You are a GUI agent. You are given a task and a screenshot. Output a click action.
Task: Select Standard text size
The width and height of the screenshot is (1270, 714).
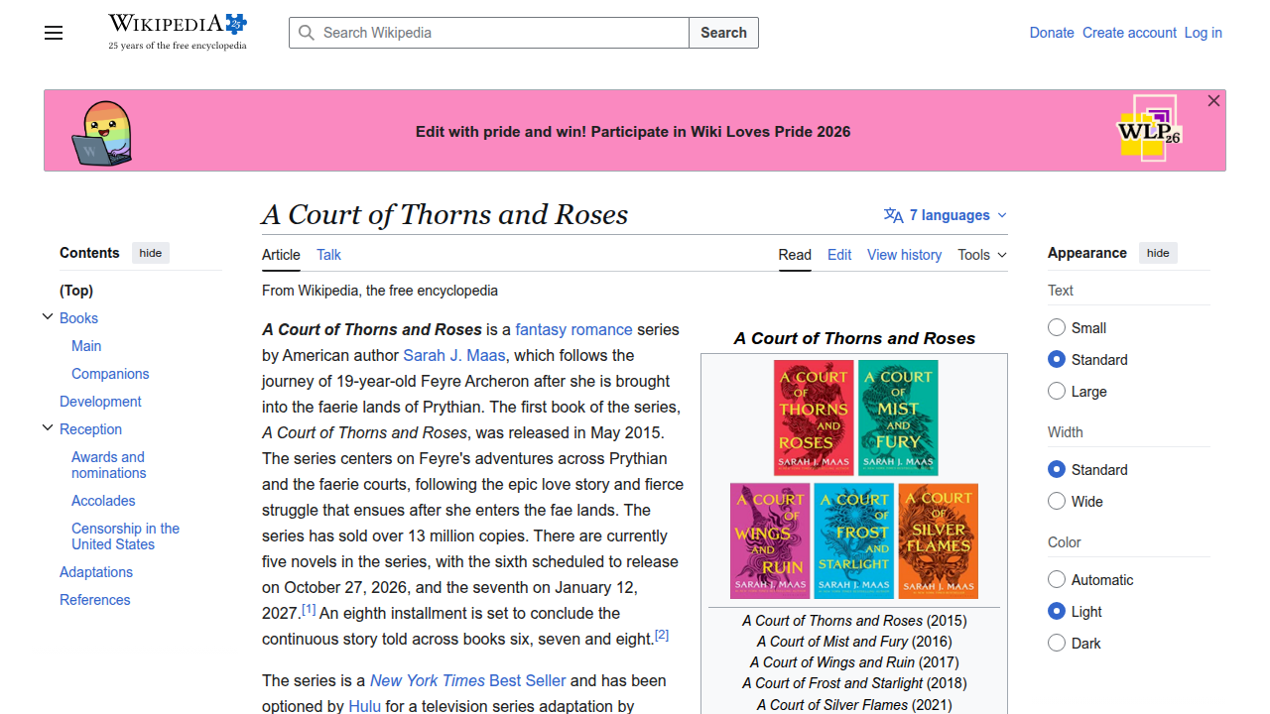pos(1057,360)
